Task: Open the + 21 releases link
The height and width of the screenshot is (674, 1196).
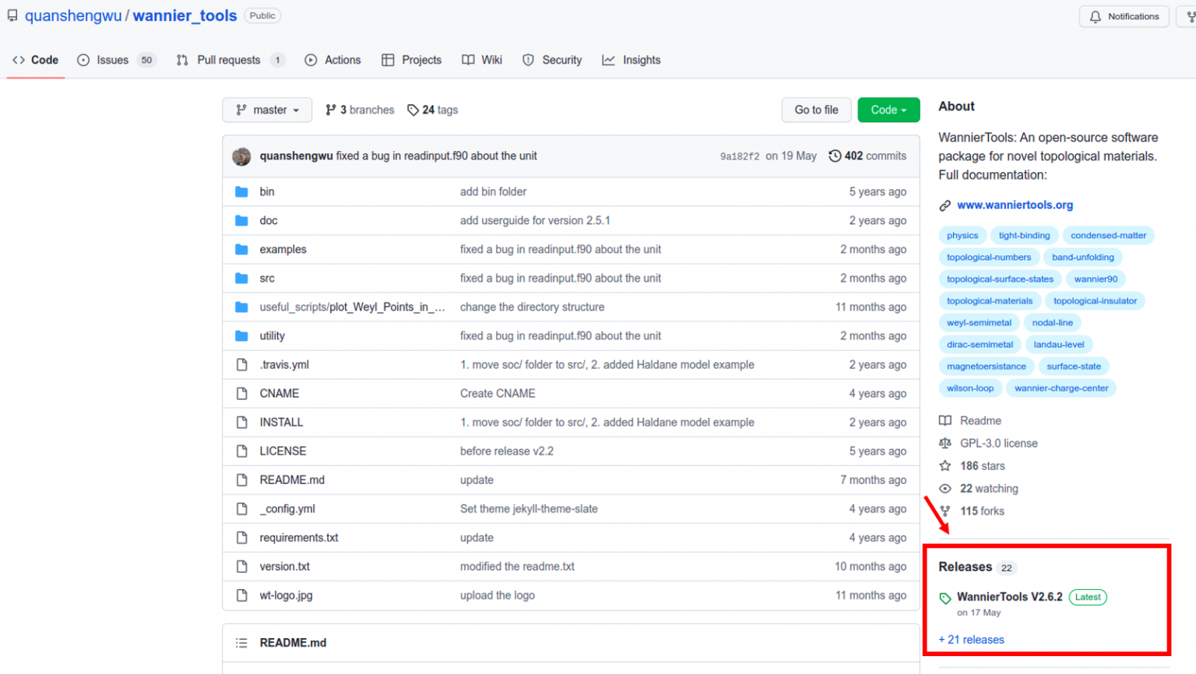Action: tap(971, 639)
